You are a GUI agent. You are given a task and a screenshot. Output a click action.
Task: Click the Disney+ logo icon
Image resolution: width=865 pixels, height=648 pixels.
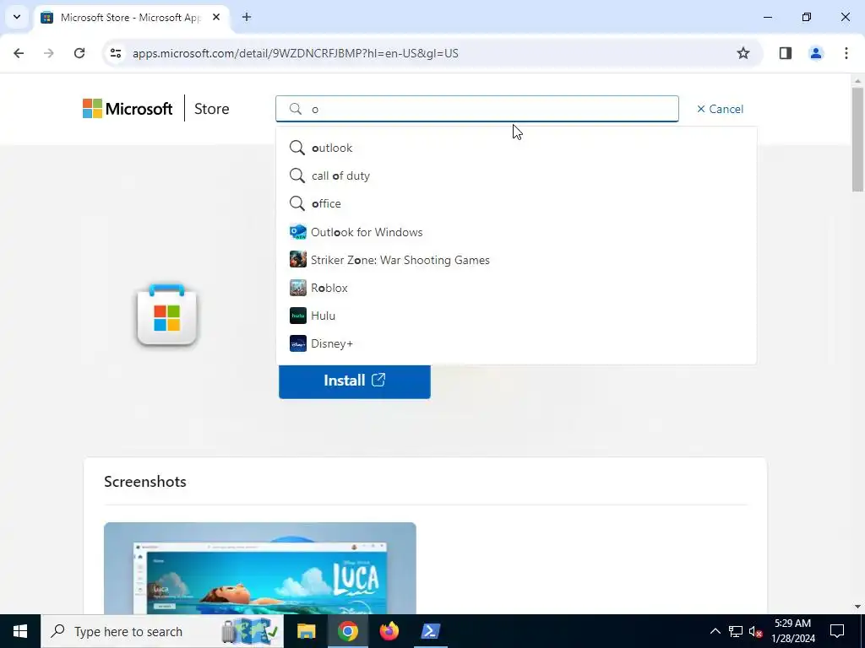298,343
